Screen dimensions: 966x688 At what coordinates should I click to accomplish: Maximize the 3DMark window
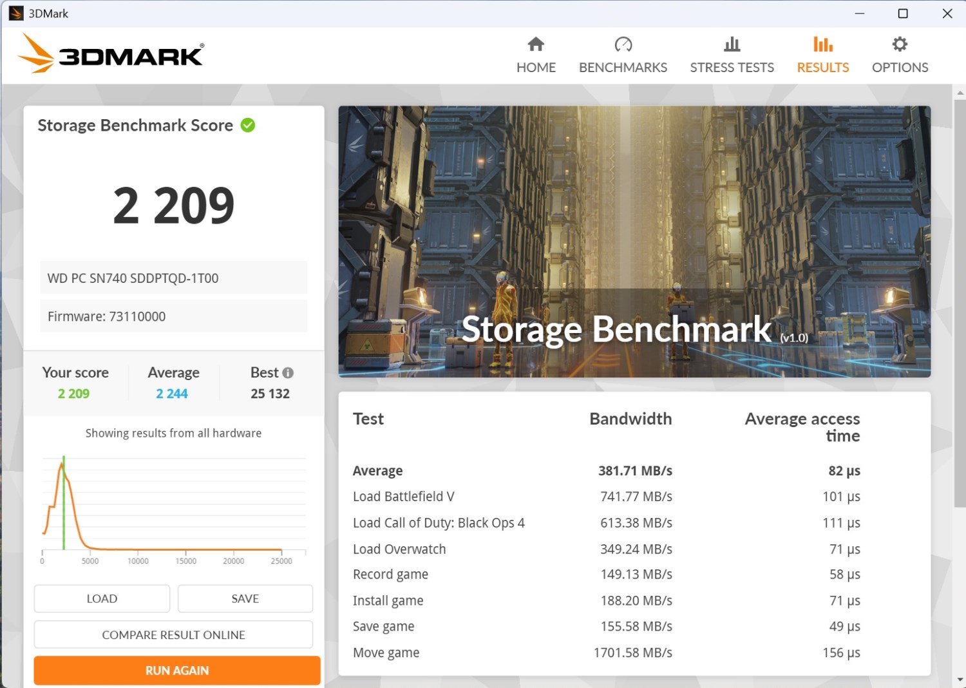coord(903,14)
